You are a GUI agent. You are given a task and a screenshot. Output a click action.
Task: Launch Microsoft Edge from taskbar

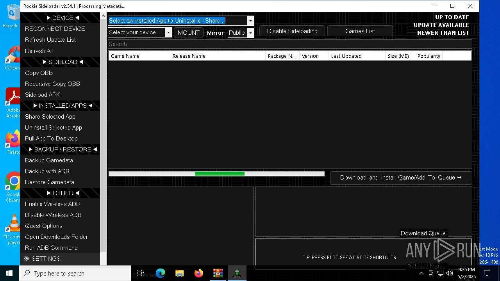(x=161, y=273)
